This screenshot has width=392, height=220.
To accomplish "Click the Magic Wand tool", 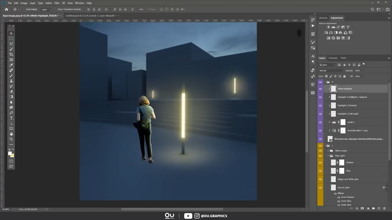I will click(x=11, y=49).
